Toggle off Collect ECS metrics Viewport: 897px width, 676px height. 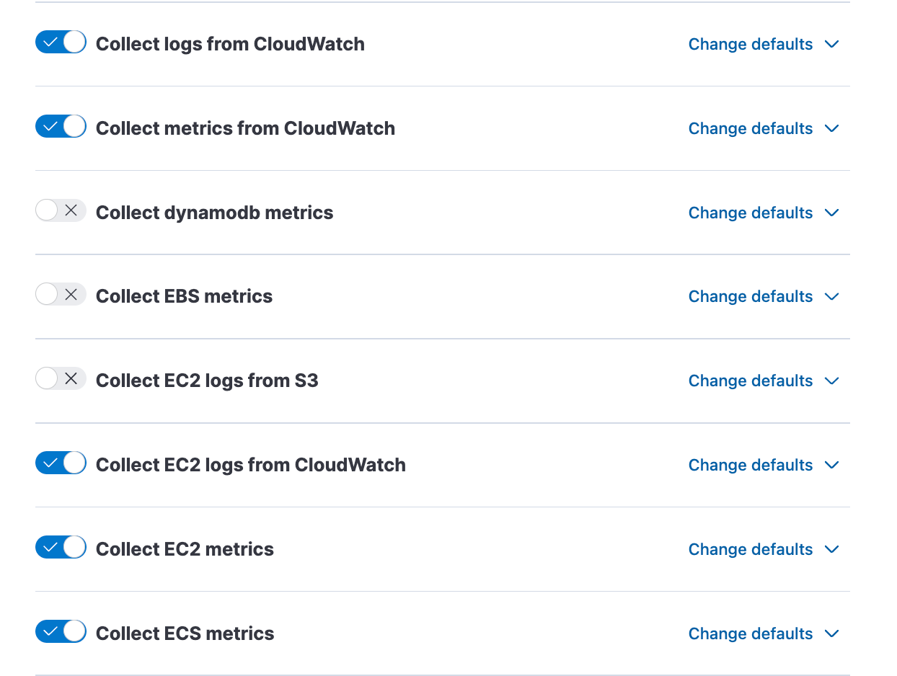coord(61,632)
